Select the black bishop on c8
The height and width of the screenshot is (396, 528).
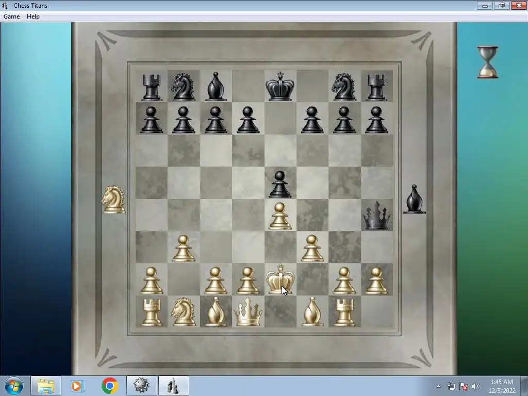[216, 87]
